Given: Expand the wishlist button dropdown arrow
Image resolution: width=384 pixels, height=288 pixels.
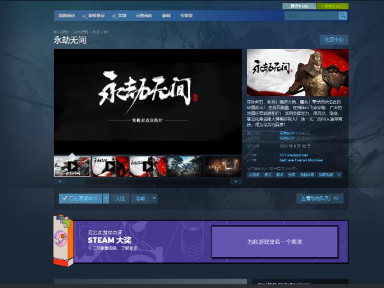Looking at the screenshot, I should click(x=106, y=198).
